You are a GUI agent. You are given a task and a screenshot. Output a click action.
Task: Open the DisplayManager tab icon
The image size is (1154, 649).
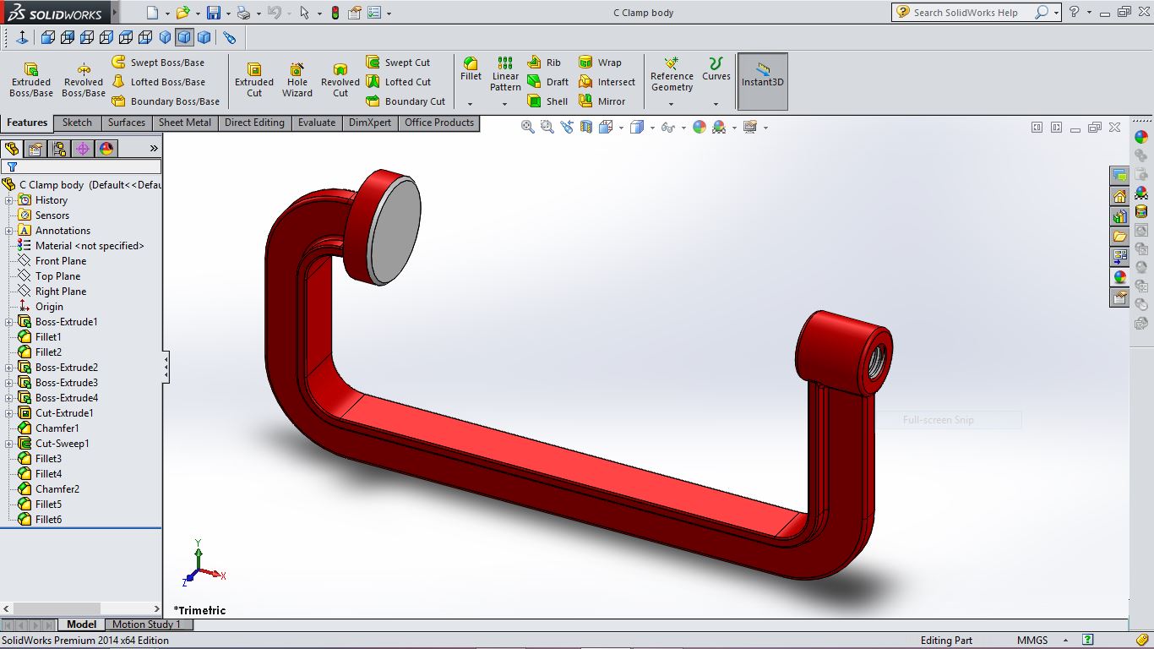coord(106,149)
